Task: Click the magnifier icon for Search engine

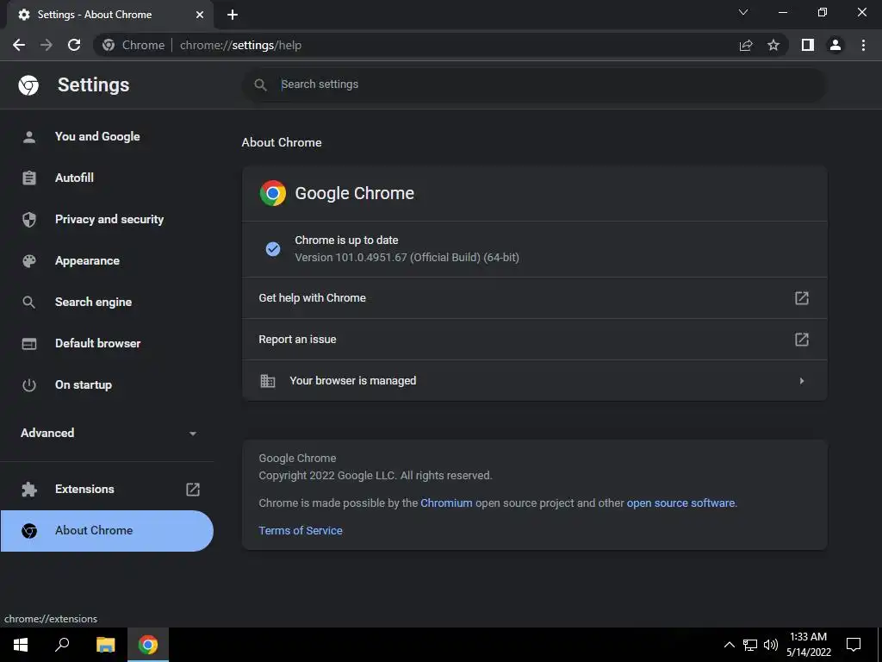Action: click(x=29, y=303)
